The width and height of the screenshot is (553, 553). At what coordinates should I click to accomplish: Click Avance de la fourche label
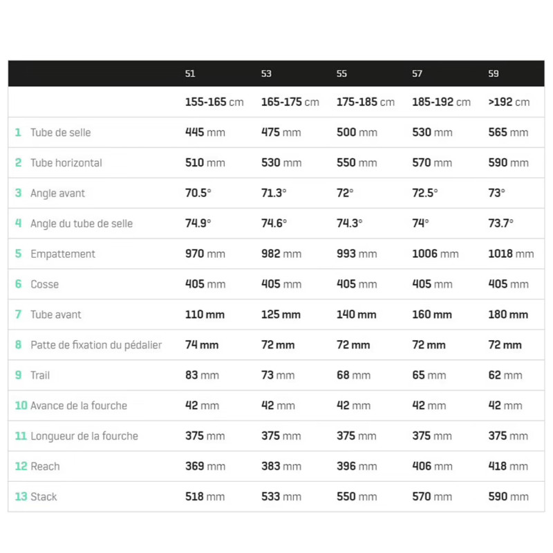[x=78, y=406]
